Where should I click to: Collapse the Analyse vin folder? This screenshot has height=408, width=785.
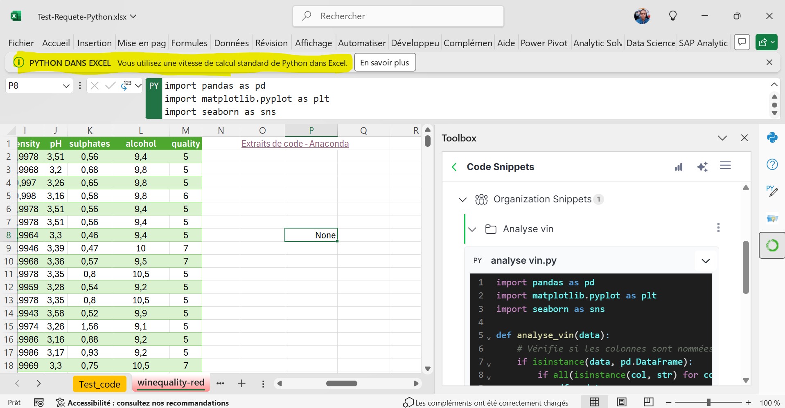pos(472,229)
